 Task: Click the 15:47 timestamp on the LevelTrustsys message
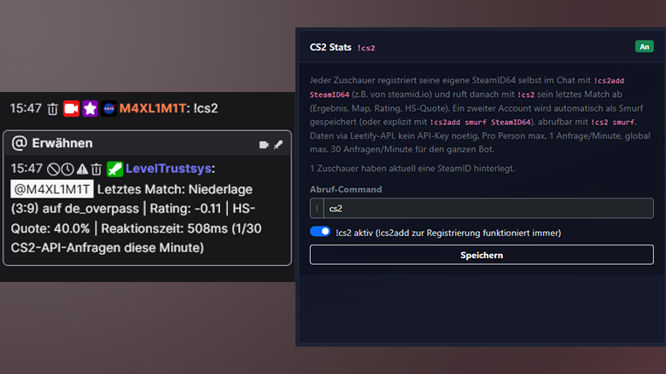coord(26,169)
